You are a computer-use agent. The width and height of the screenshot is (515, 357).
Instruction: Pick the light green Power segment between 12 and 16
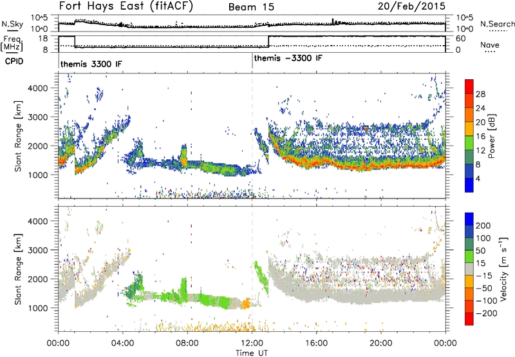[x=469, y=143]
